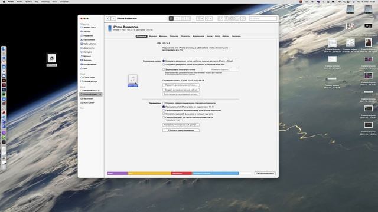378x212 pixels.
Task: Switch Finder to icon view
Action: (x=171, y=18)
